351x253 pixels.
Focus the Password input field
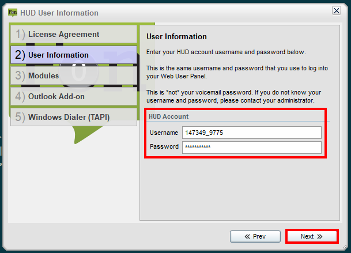point(252,147)
